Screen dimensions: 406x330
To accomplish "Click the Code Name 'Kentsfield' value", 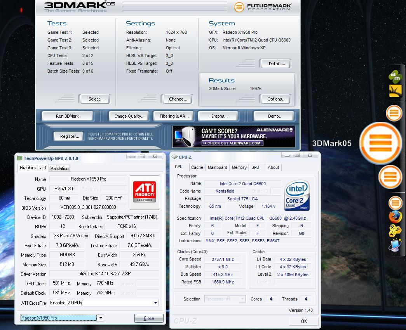I will (x=225, y=191).
